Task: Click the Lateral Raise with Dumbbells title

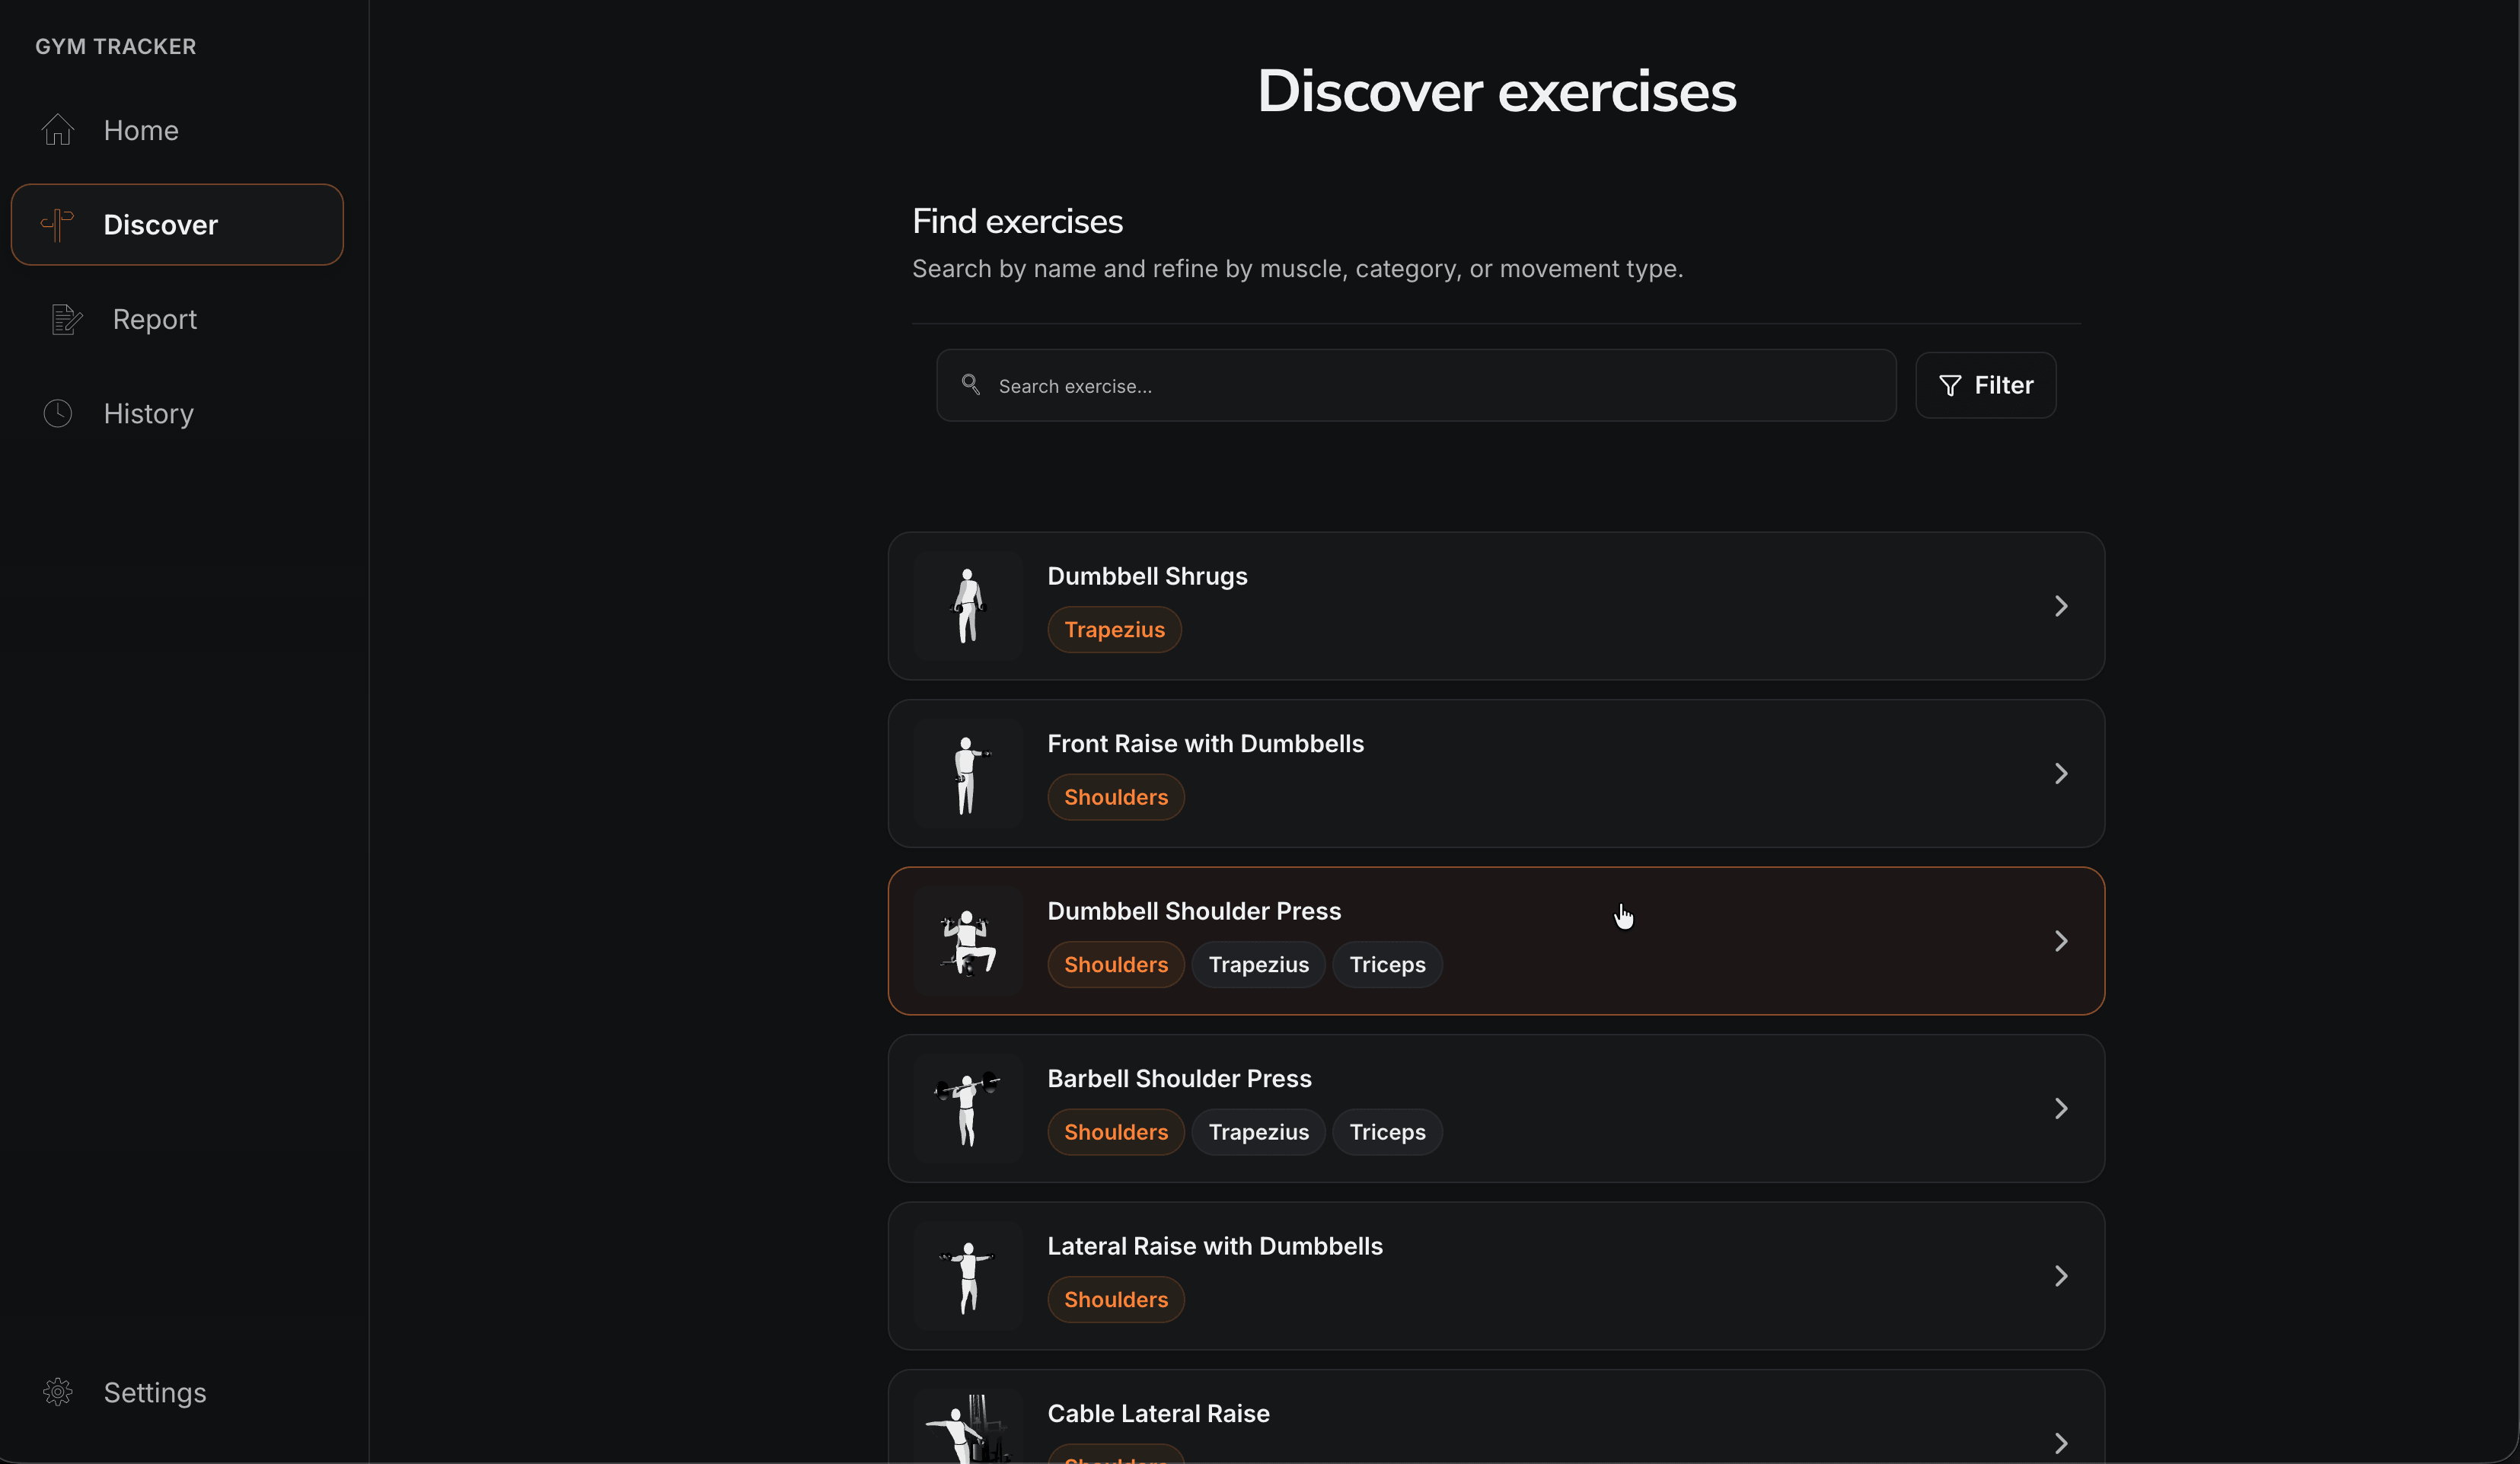Action: click(1215, 1246)
